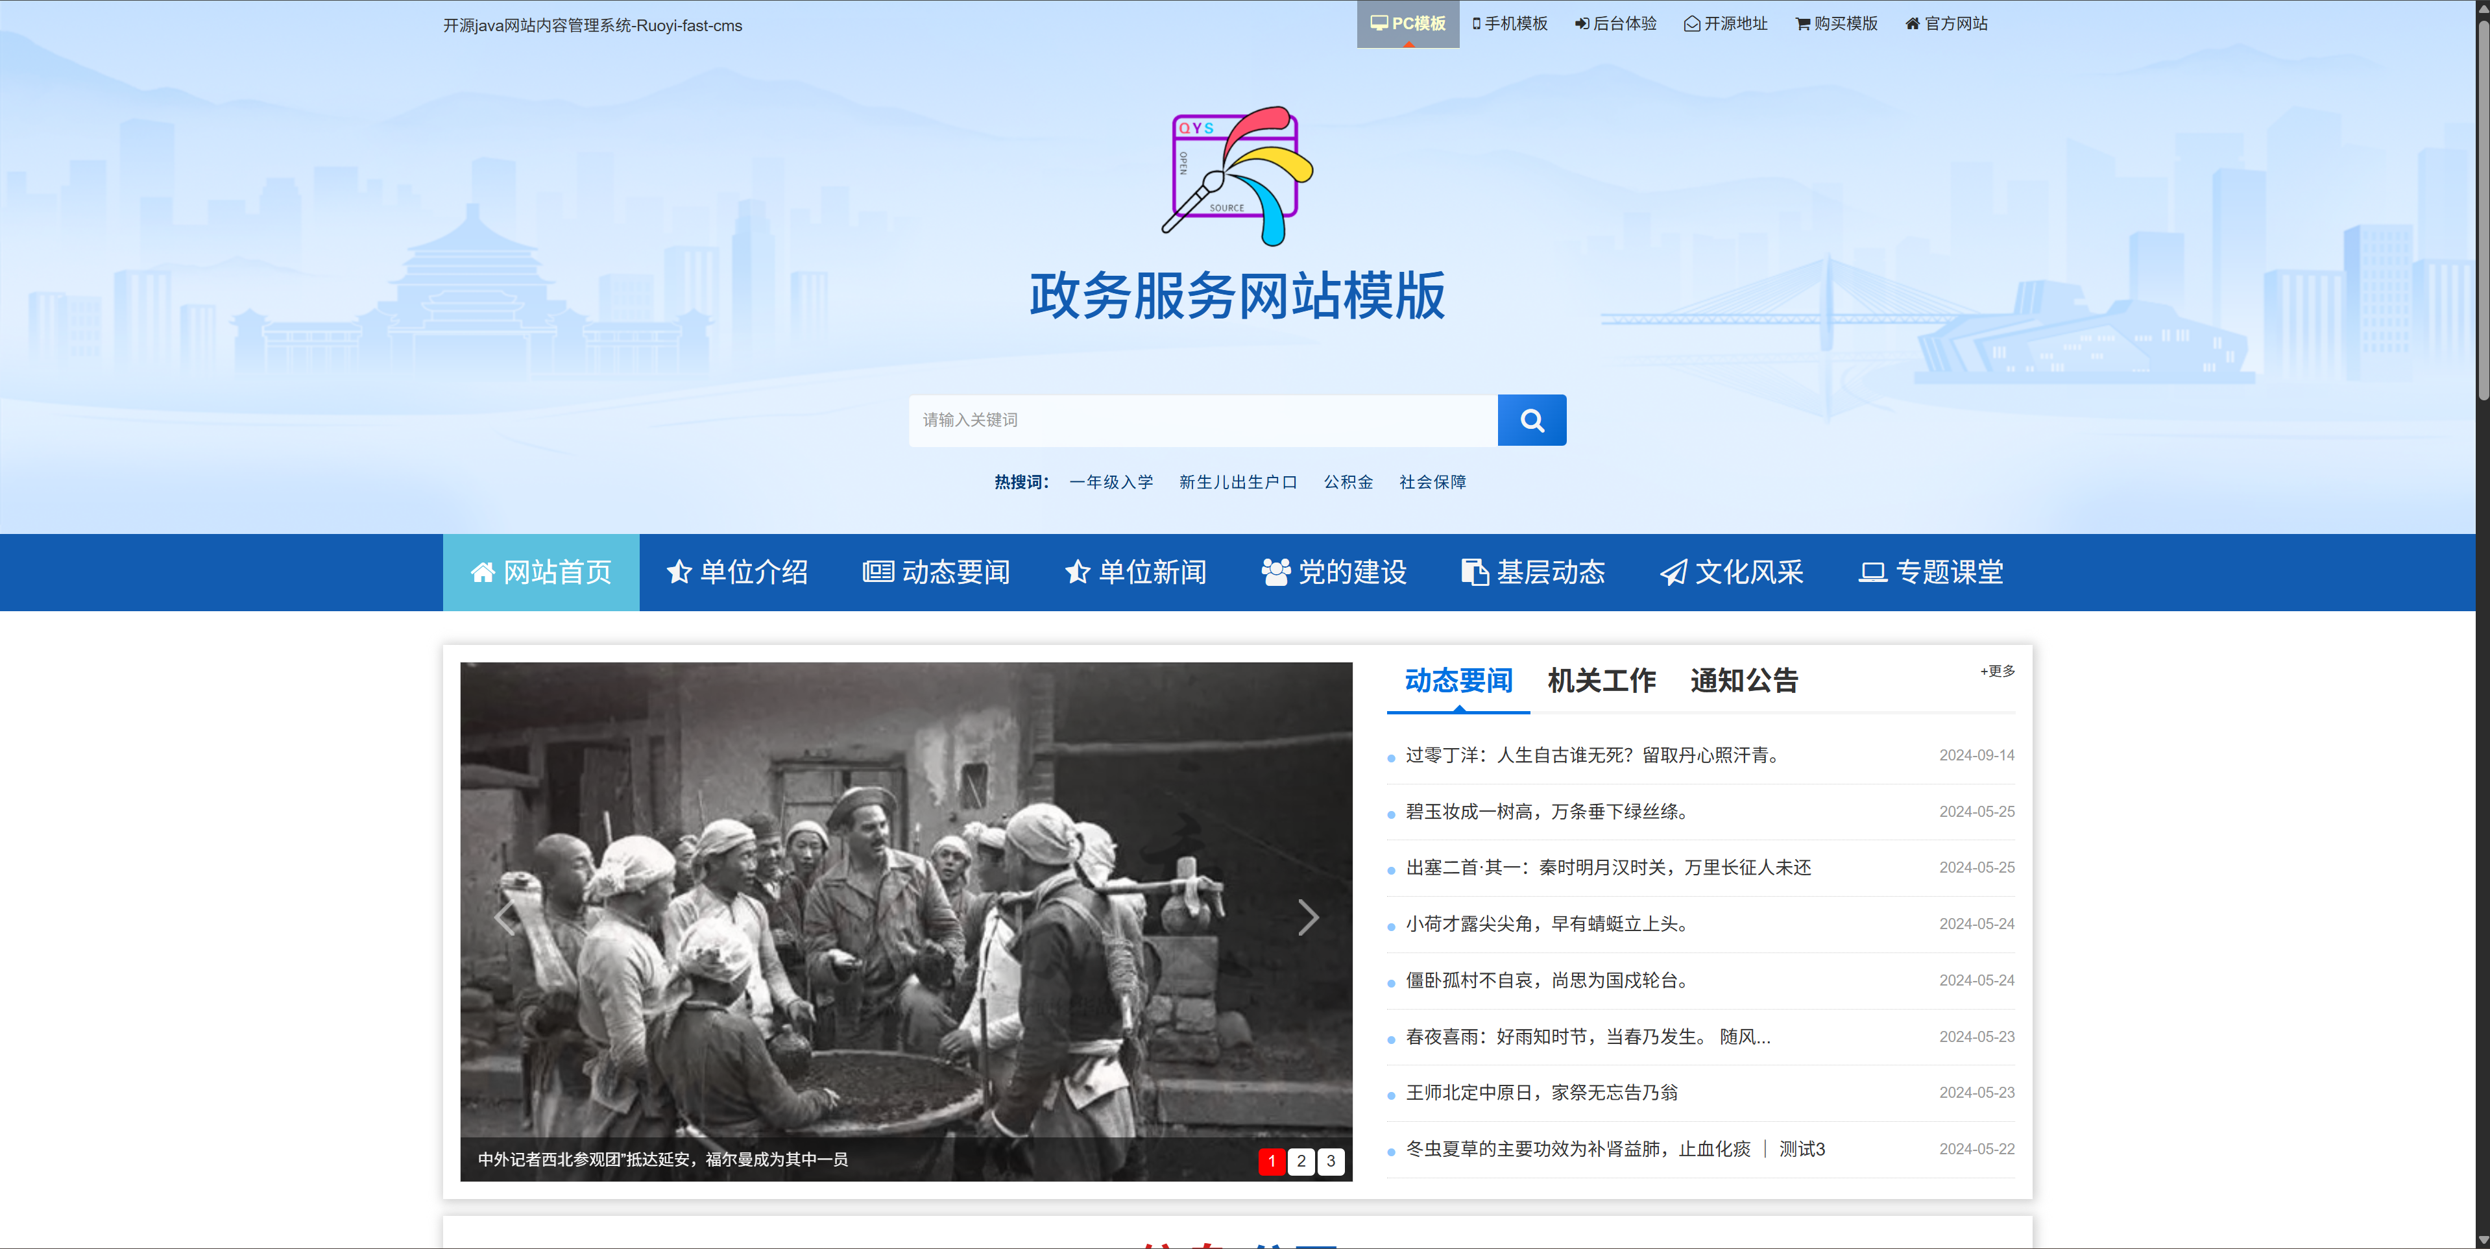Jump to slide 2 via carousel indicator
The image size is (2490, 1249).
[1301, 1162]
